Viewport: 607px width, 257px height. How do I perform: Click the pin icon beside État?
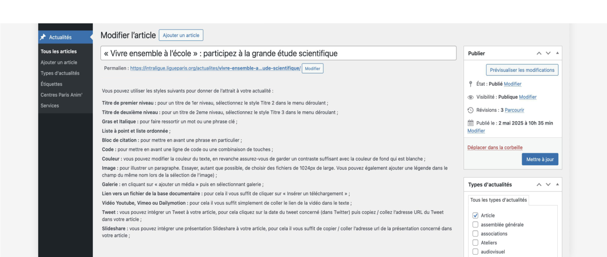pos(471,84)
